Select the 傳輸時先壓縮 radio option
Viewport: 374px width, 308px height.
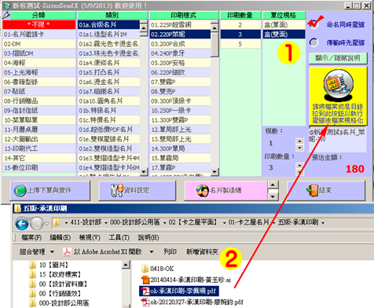tap(313, 42)
